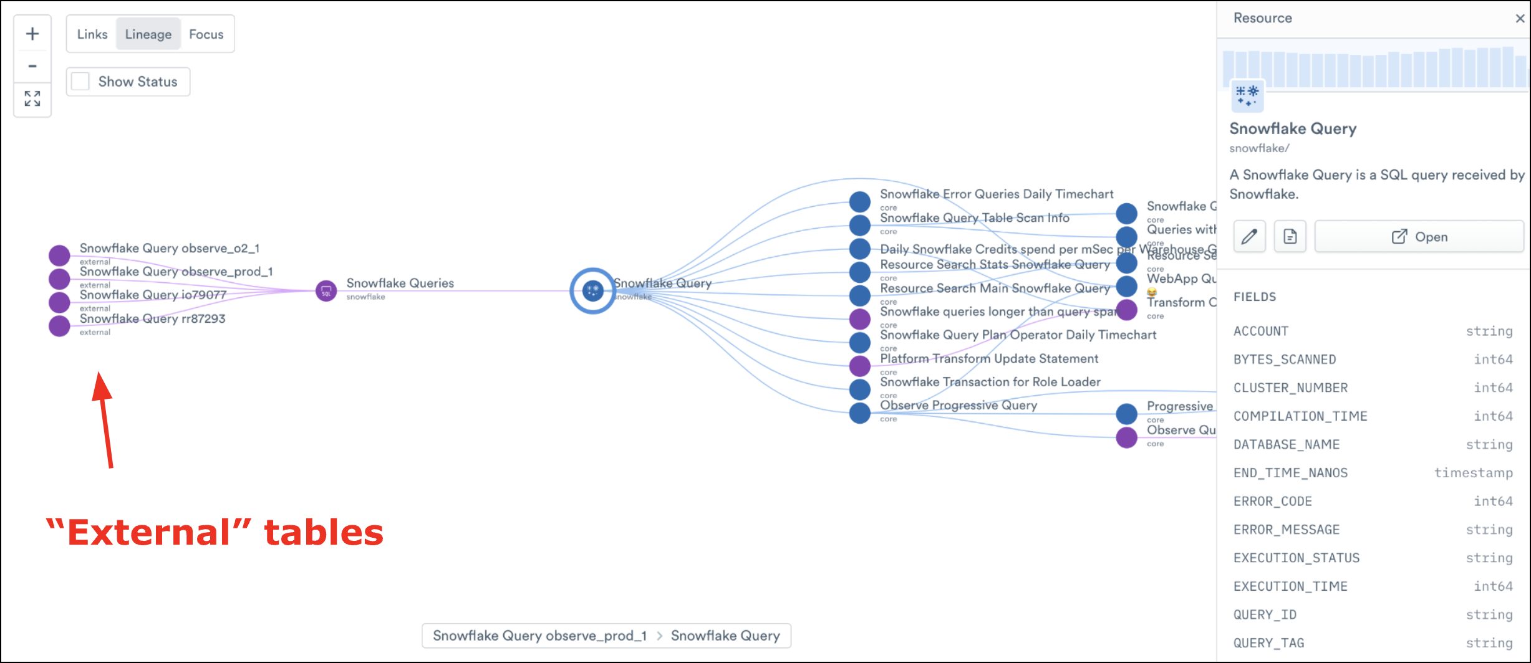Select the Snowflake Error Queries Daily Timechart node
The image size is (1531, 663).
pyautogui.click(x=860, y=201)
